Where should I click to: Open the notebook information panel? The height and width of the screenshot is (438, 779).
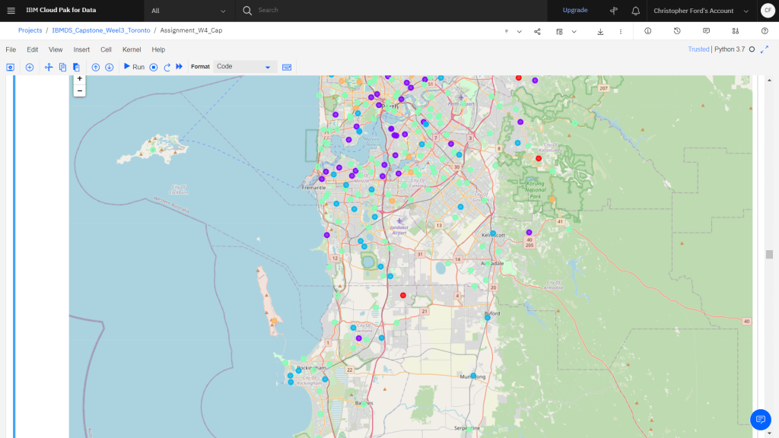point(647,31)
